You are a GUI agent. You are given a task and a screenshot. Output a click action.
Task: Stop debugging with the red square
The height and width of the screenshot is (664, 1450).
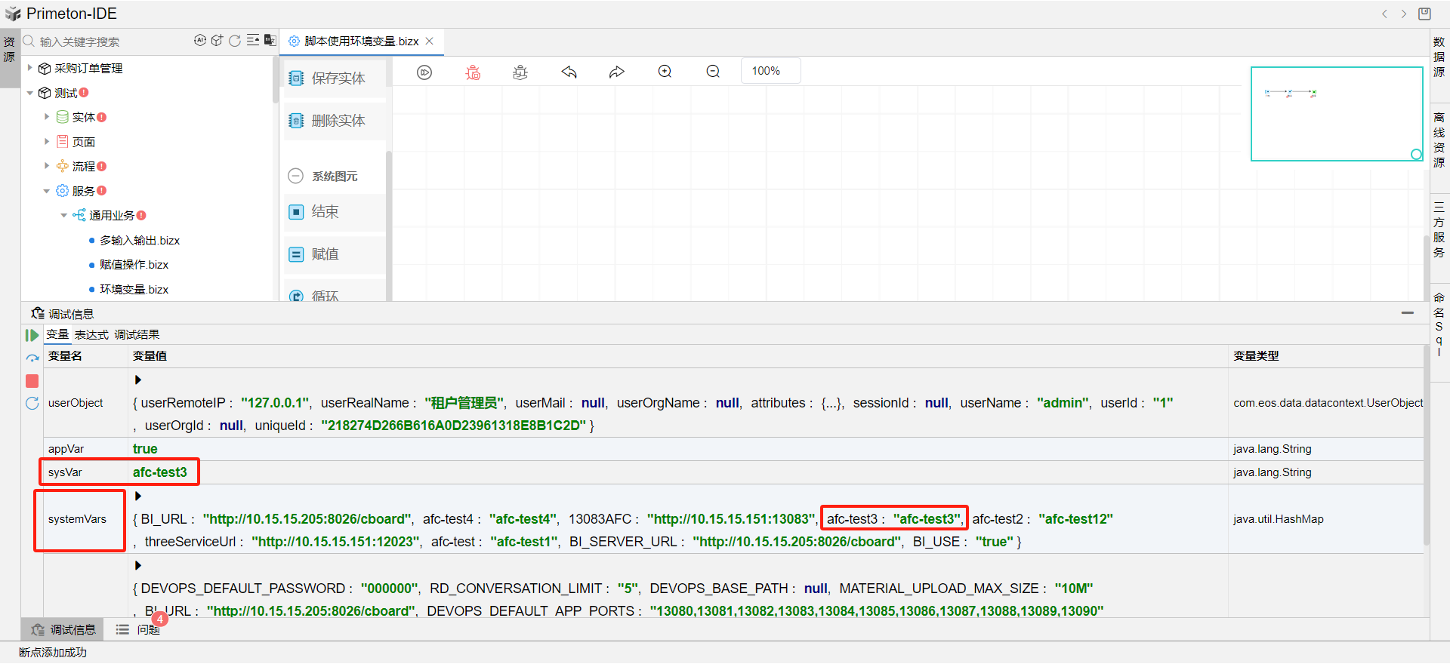point(32,381)
